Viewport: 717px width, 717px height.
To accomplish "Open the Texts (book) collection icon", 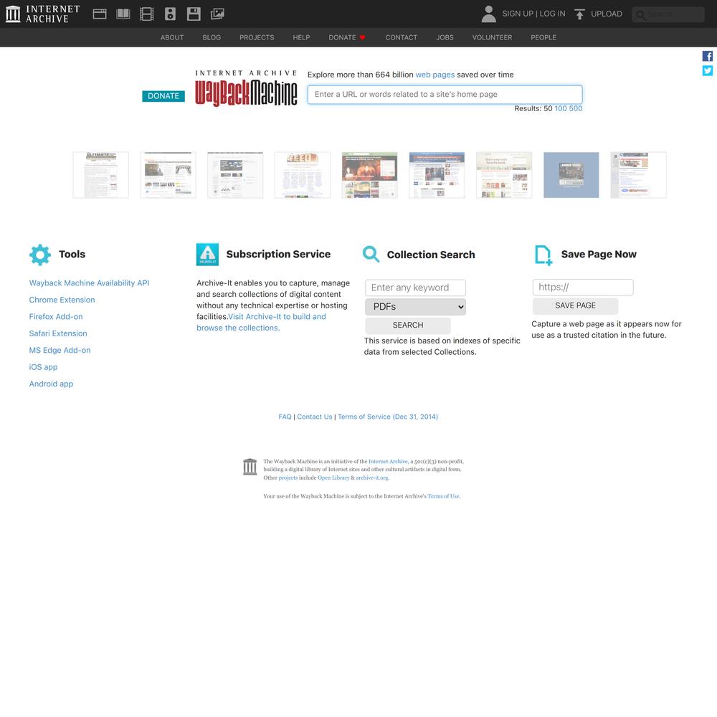I will [123, 14].
